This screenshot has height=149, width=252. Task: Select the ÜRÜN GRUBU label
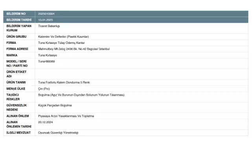(x=16, y=37)
